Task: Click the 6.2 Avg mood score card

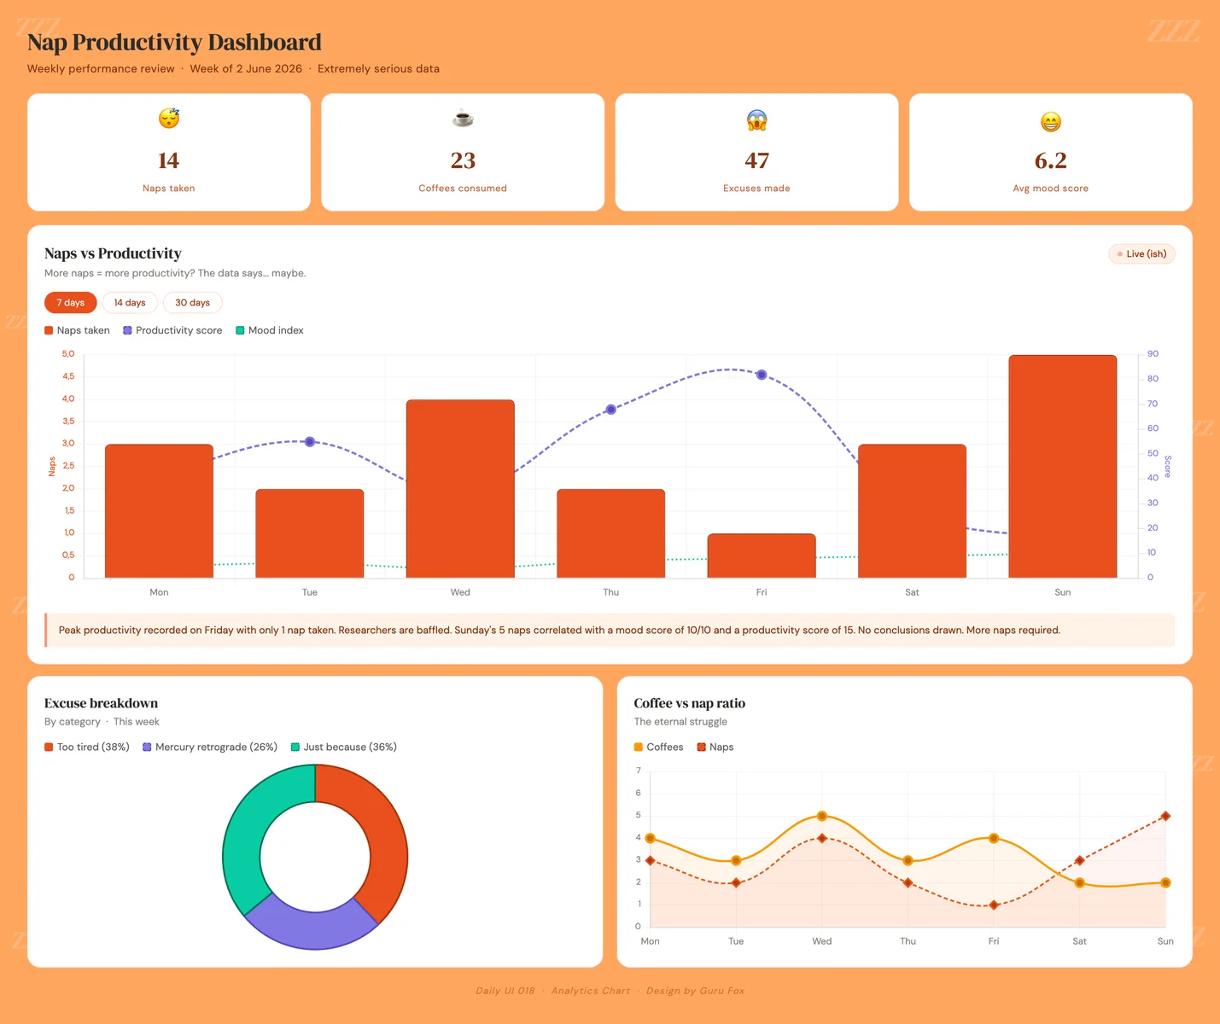Action: click(x=1051, y=152)
